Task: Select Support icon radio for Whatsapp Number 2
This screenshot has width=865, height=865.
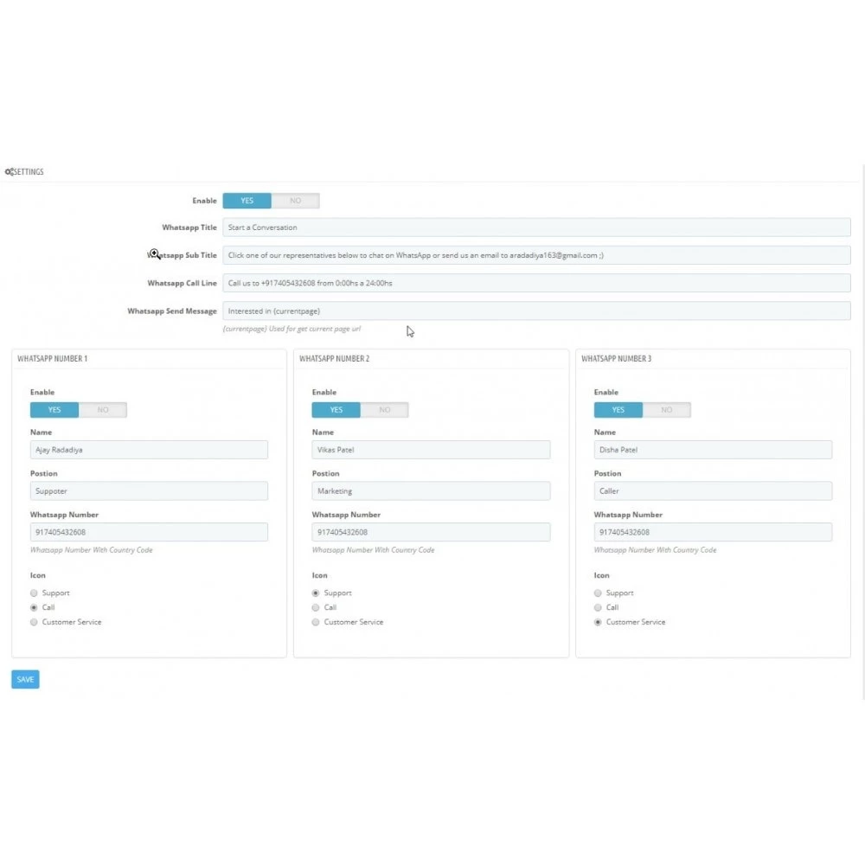Action: (316, 593)
